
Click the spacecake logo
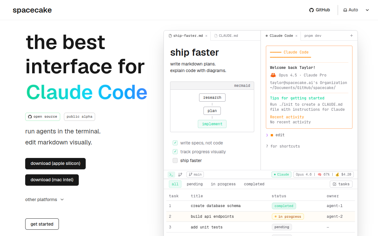click(x=32, y=10)
